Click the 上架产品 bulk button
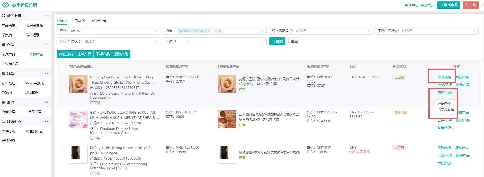484x177 pixels. click(x=84, y=54)
